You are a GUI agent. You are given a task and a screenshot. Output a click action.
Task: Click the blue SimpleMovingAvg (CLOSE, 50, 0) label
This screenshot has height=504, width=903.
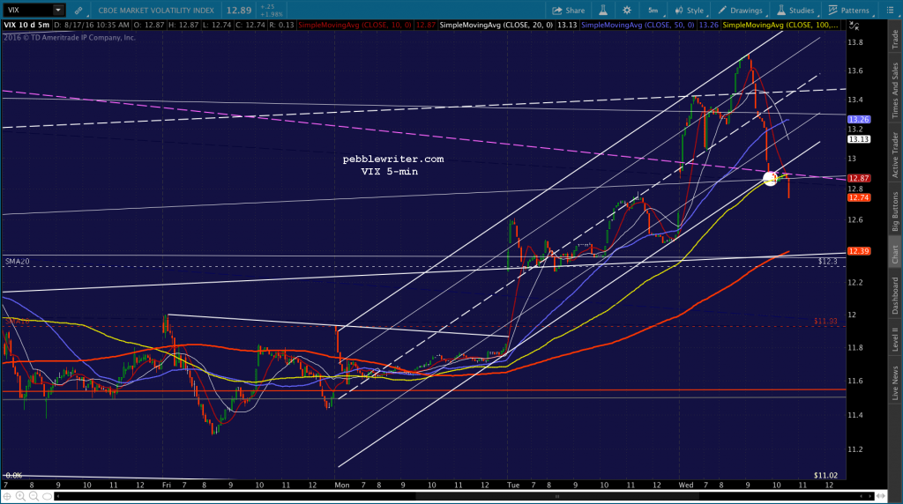(638, 26)
